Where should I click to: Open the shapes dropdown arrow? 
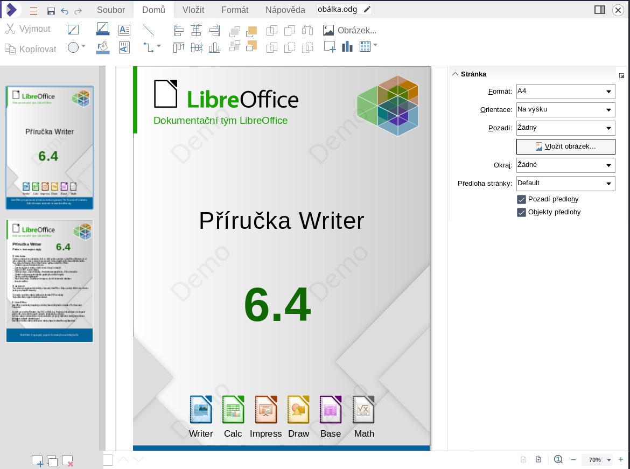click(83, 46)
